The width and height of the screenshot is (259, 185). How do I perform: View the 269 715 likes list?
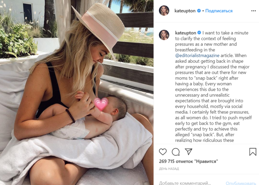189,161
